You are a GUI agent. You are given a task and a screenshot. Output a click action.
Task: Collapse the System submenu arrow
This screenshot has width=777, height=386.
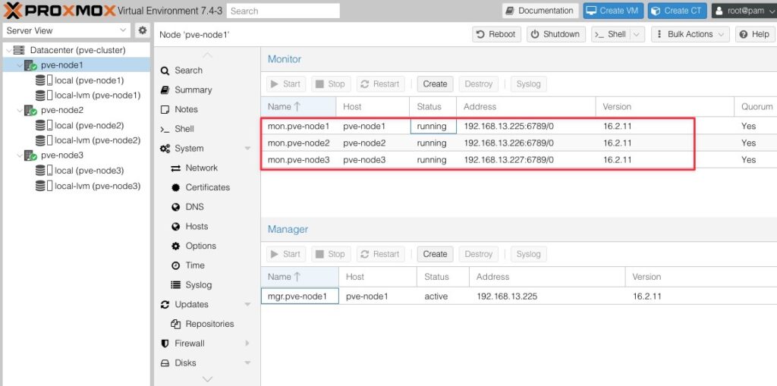coord(248,149)
